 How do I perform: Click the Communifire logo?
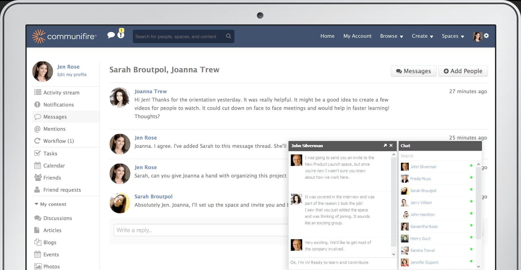tap(64, 36)
